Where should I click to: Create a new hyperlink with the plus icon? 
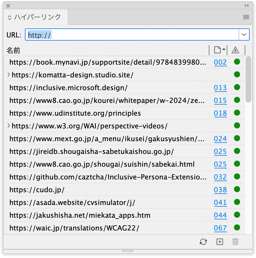pos(220,242)
